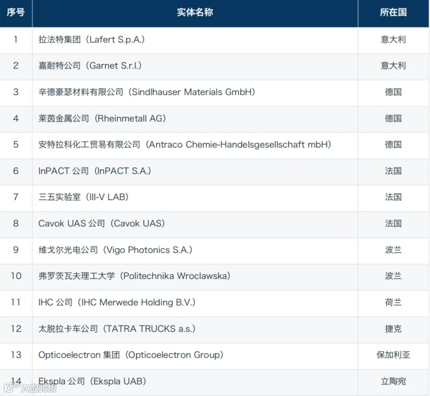Click serial number 3 of Sindlhauser row
Viewport: 430px width, 396px height.
pyautogui.click(x=16, y=92)
